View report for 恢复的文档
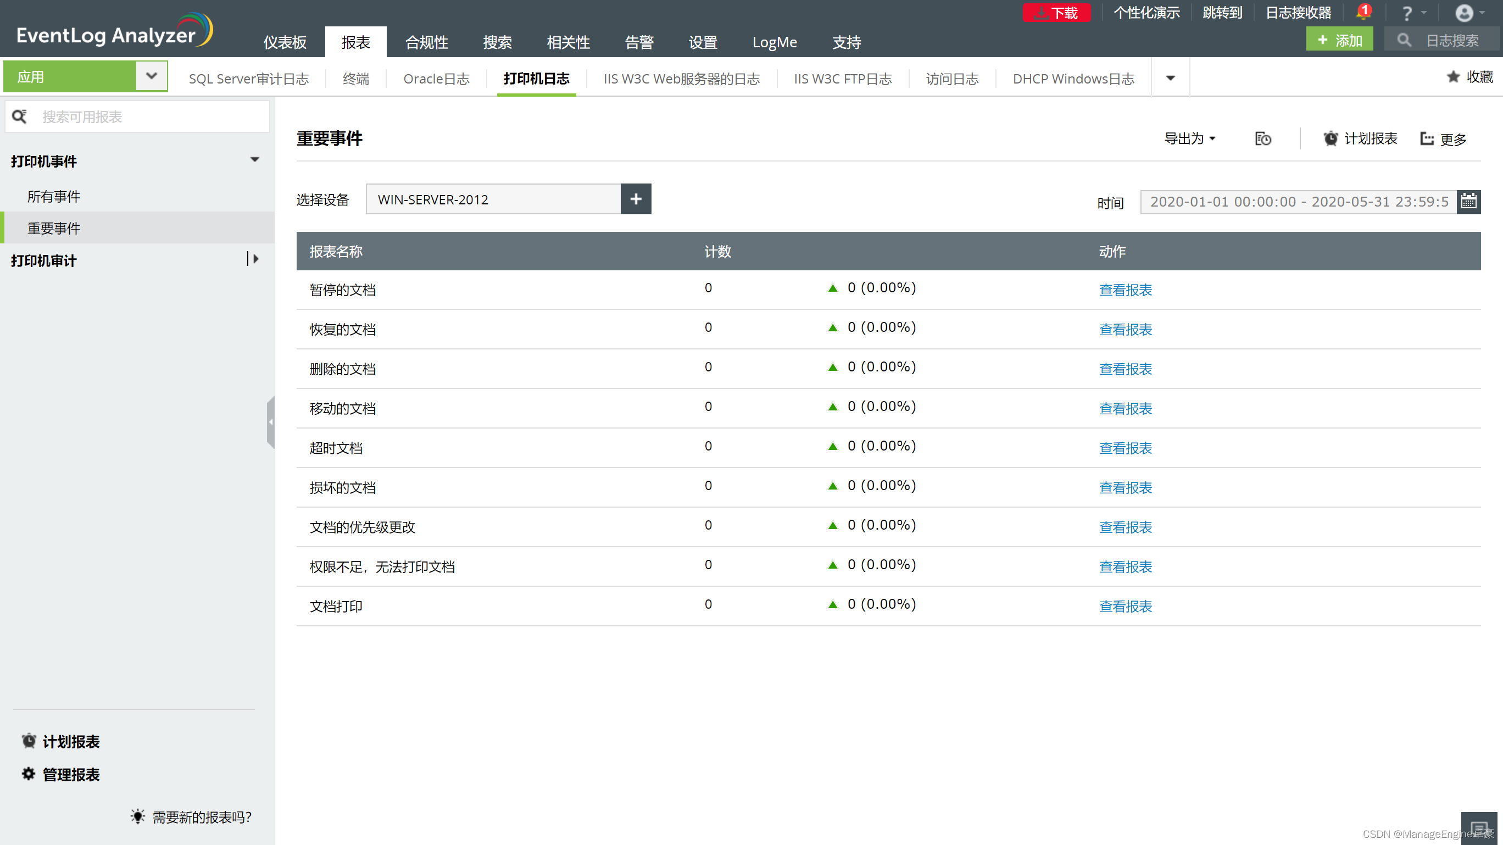 pyautogui.click(x=1126, y=330)
